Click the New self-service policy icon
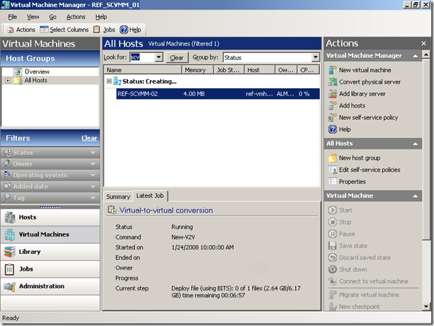434x326 pixels. click(x=332, y=118)
